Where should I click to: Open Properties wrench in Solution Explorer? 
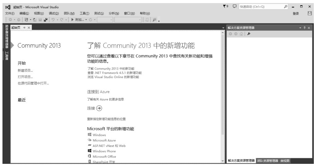[249, 34]
